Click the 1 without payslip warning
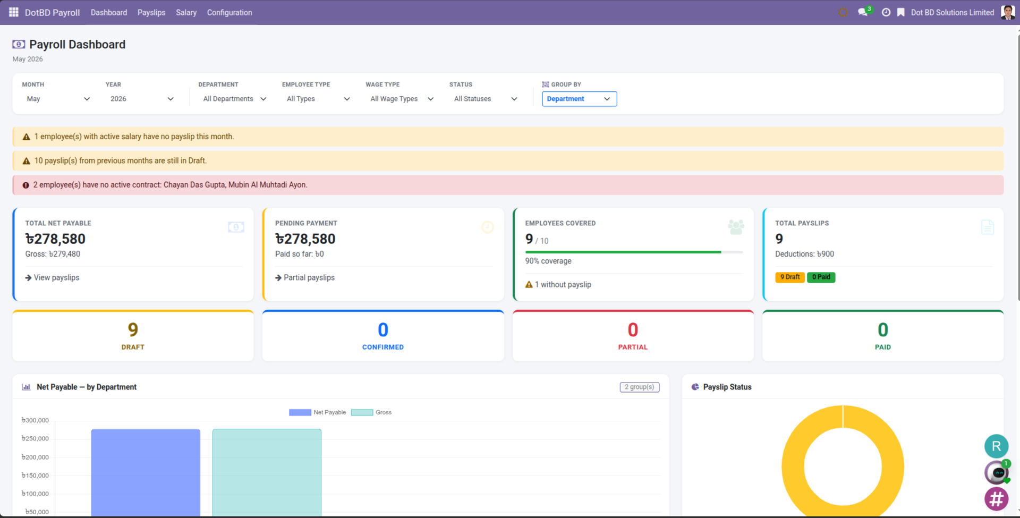 [x=558, y=285]
